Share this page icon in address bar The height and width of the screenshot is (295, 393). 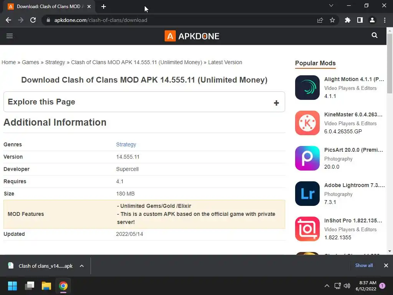[320, 20]
